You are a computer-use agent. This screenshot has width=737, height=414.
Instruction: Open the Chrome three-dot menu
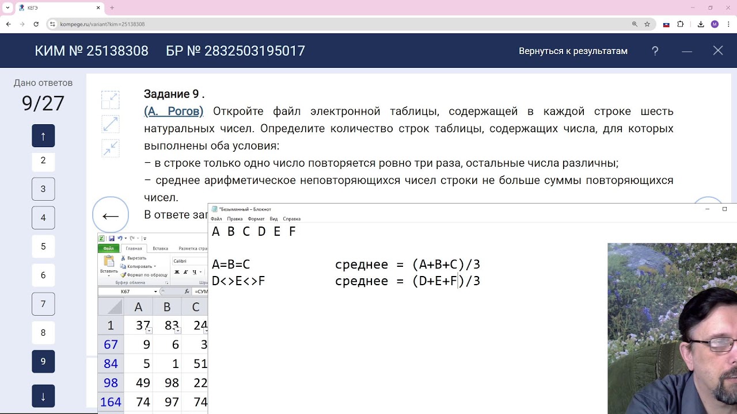(728, 24)
